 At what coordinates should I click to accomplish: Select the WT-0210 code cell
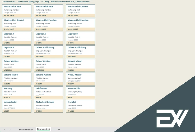(x=17, y=97)
